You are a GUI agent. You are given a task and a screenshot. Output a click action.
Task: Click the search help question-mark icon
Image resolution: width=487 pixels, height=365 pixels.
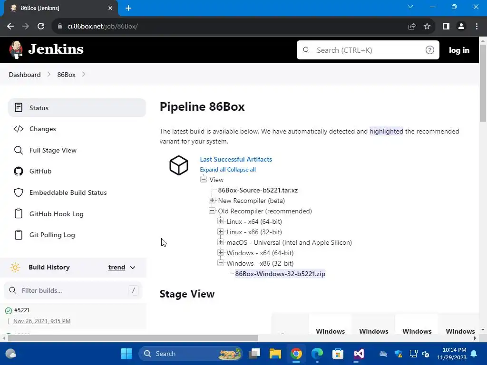point(429,50)
